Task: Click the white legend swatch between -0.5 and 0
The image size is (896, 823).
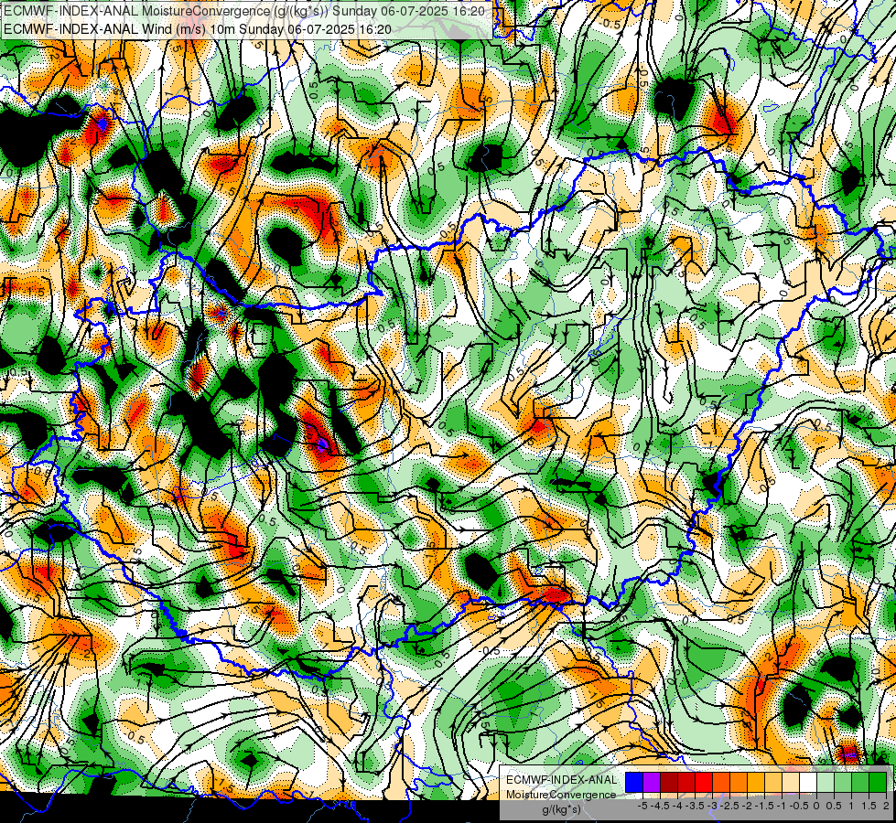Action: click(808, 783)
